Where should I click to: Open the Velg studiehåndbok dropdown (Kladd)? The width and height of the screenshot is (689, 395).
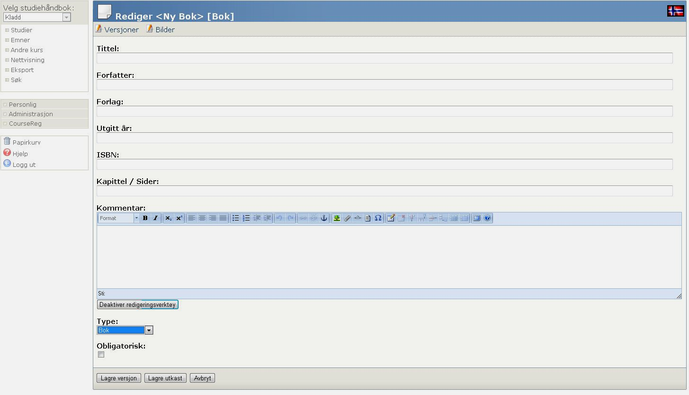pos(37,17)
